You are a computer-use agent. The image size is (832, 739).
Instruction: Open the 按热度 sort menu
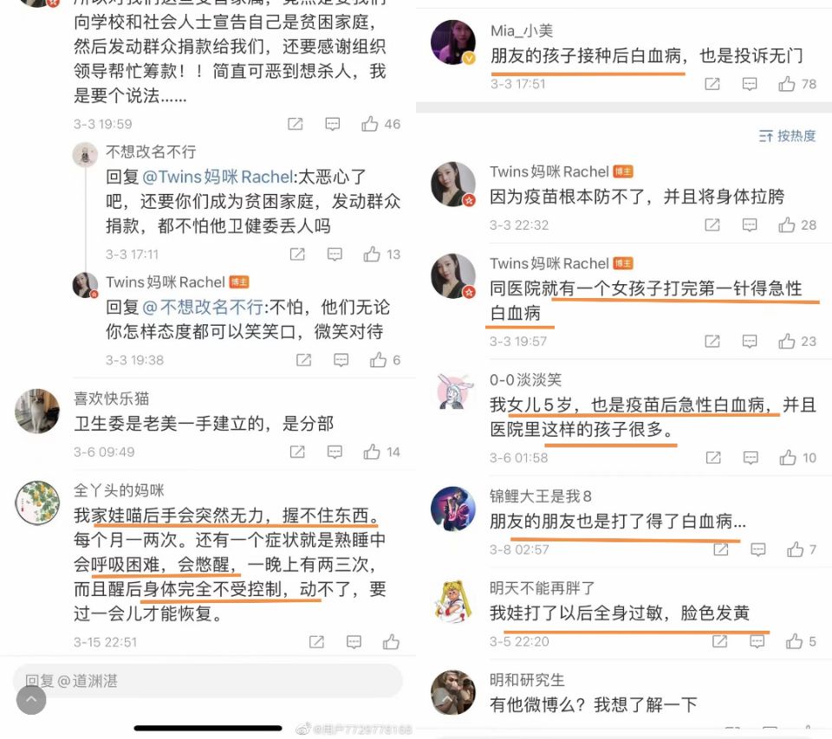point(787,136)
